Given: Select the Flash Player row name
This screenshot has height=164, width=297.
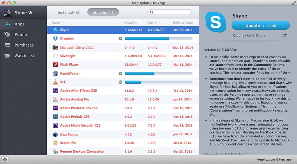Looking at the screenshot, I should [x=69, y=65].
